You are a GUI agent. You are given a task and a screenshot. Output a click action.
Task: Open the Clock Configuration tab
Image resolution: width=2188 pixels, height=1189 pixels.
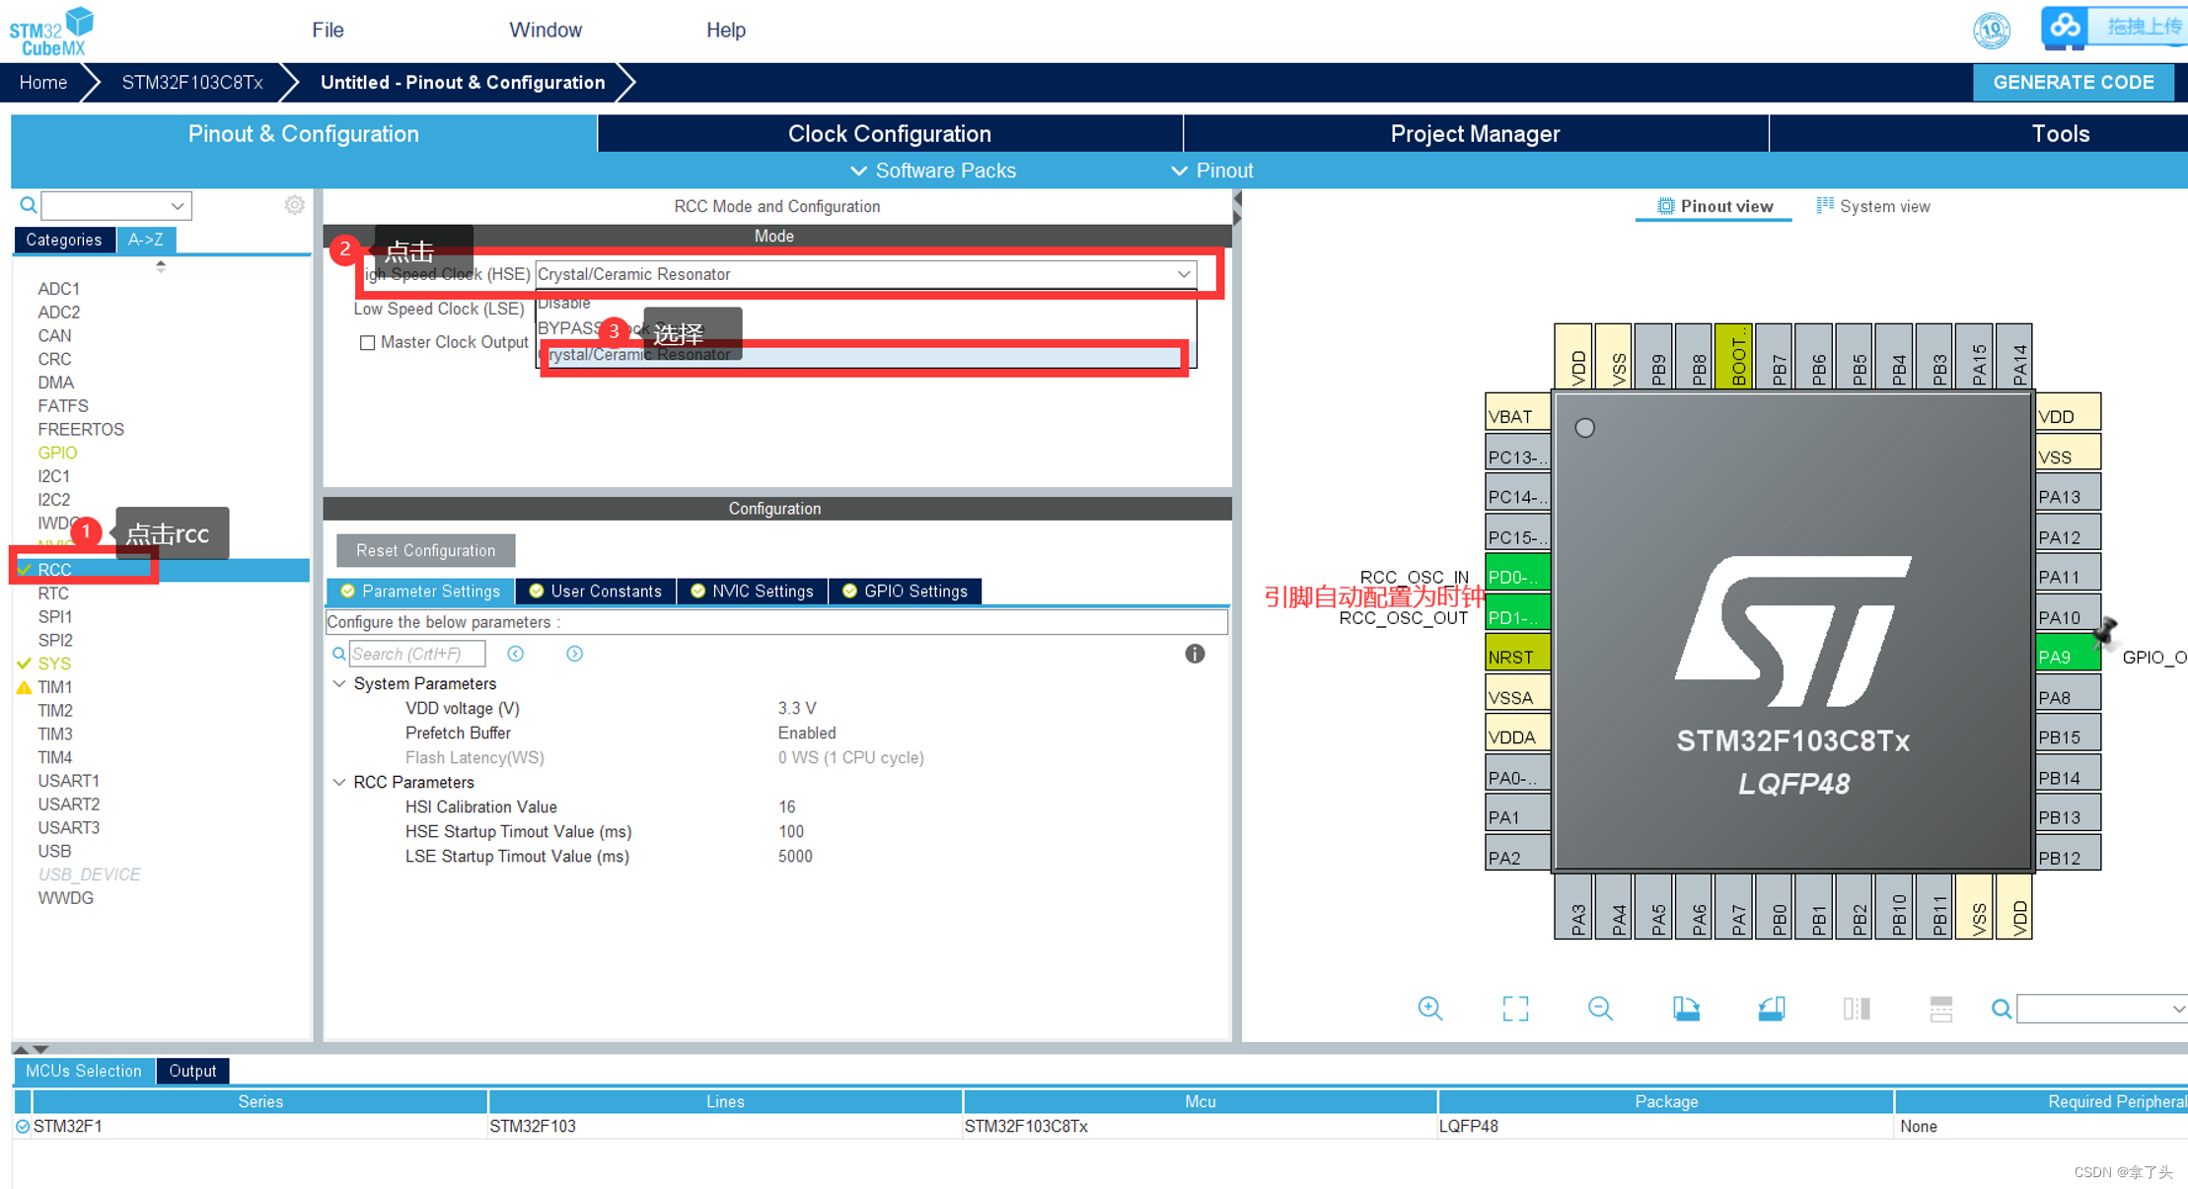(889, 133)
